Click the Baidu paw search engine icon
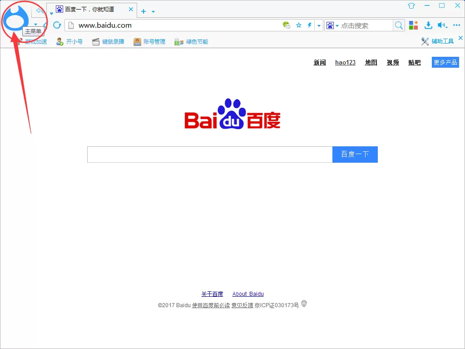This screenshot has width=465, height=349. 330,25
